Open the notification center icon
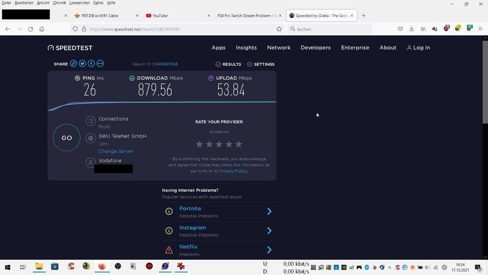 tap(478, 268)
